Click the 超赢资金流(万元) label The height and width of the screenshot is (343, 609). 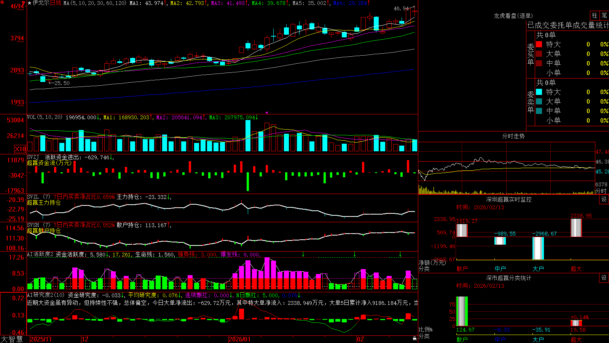tap(49, 163)
